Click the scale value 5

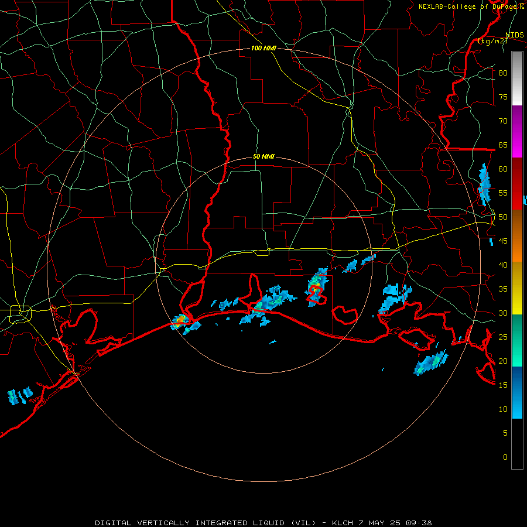(x=505, y=433)
